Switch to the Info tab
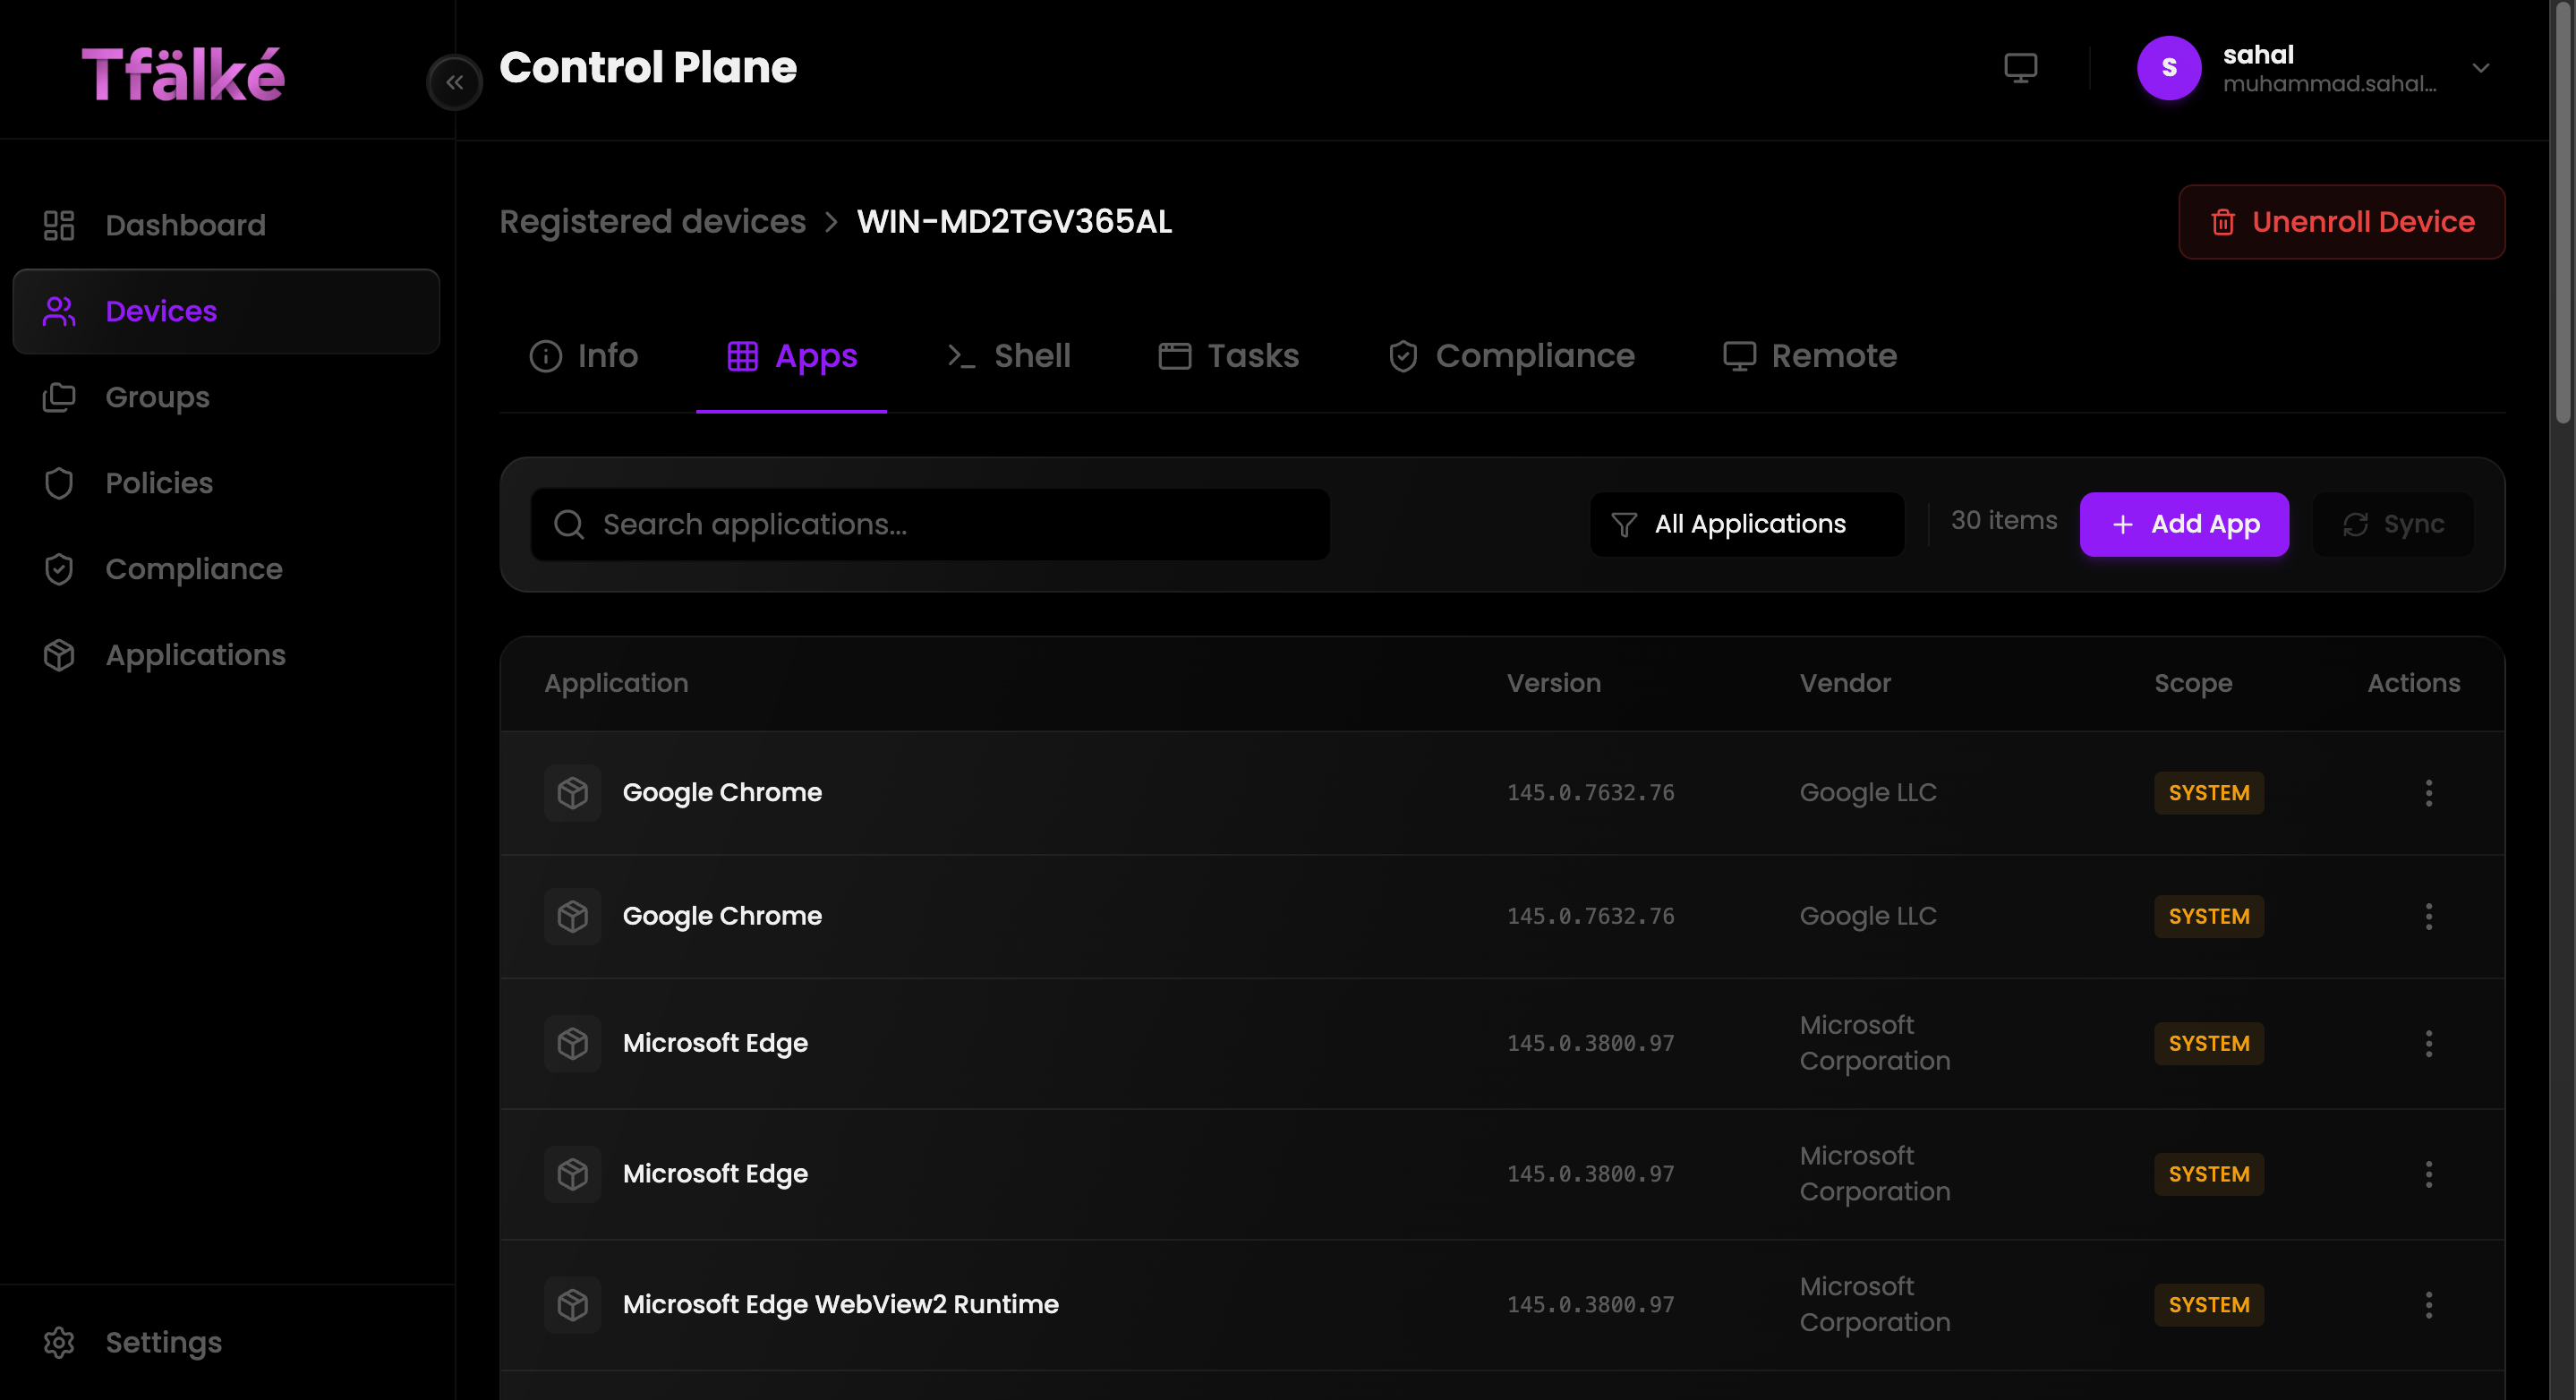The width and height of the screenshot is (2576, 1400). click(x=584, y=356)
